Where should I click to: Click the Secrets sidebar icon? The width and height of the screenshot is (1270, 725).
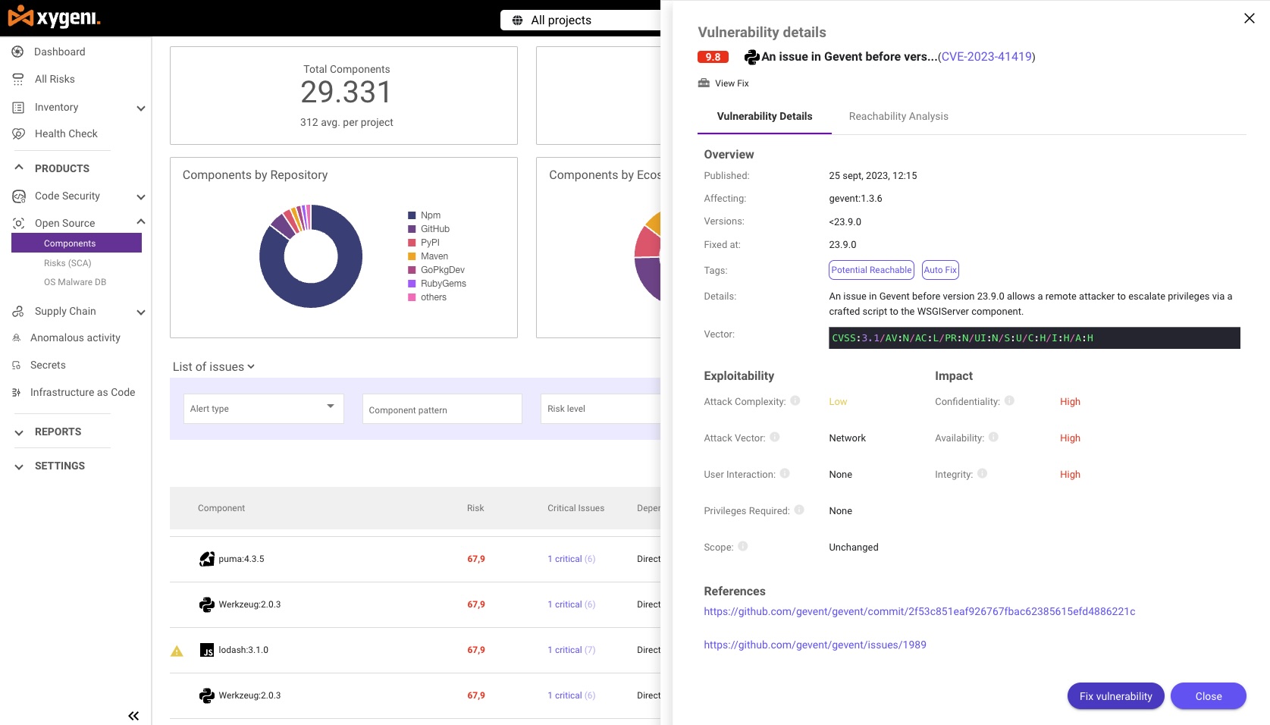pos(17,366)
